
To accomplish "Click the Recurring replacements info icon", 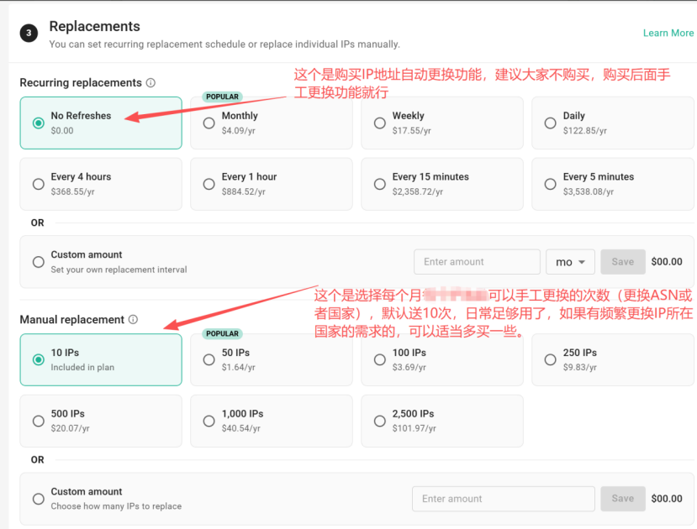I will coord(150,83).
